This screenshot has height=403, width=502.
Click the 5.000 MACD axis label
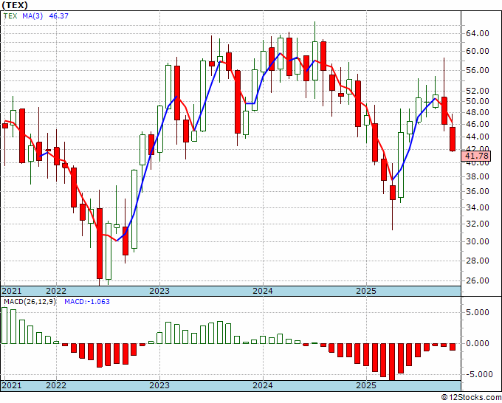478,312
